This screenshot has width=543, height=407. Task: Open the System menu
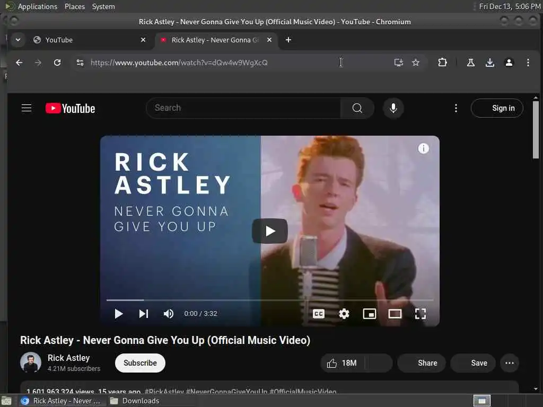103,6
